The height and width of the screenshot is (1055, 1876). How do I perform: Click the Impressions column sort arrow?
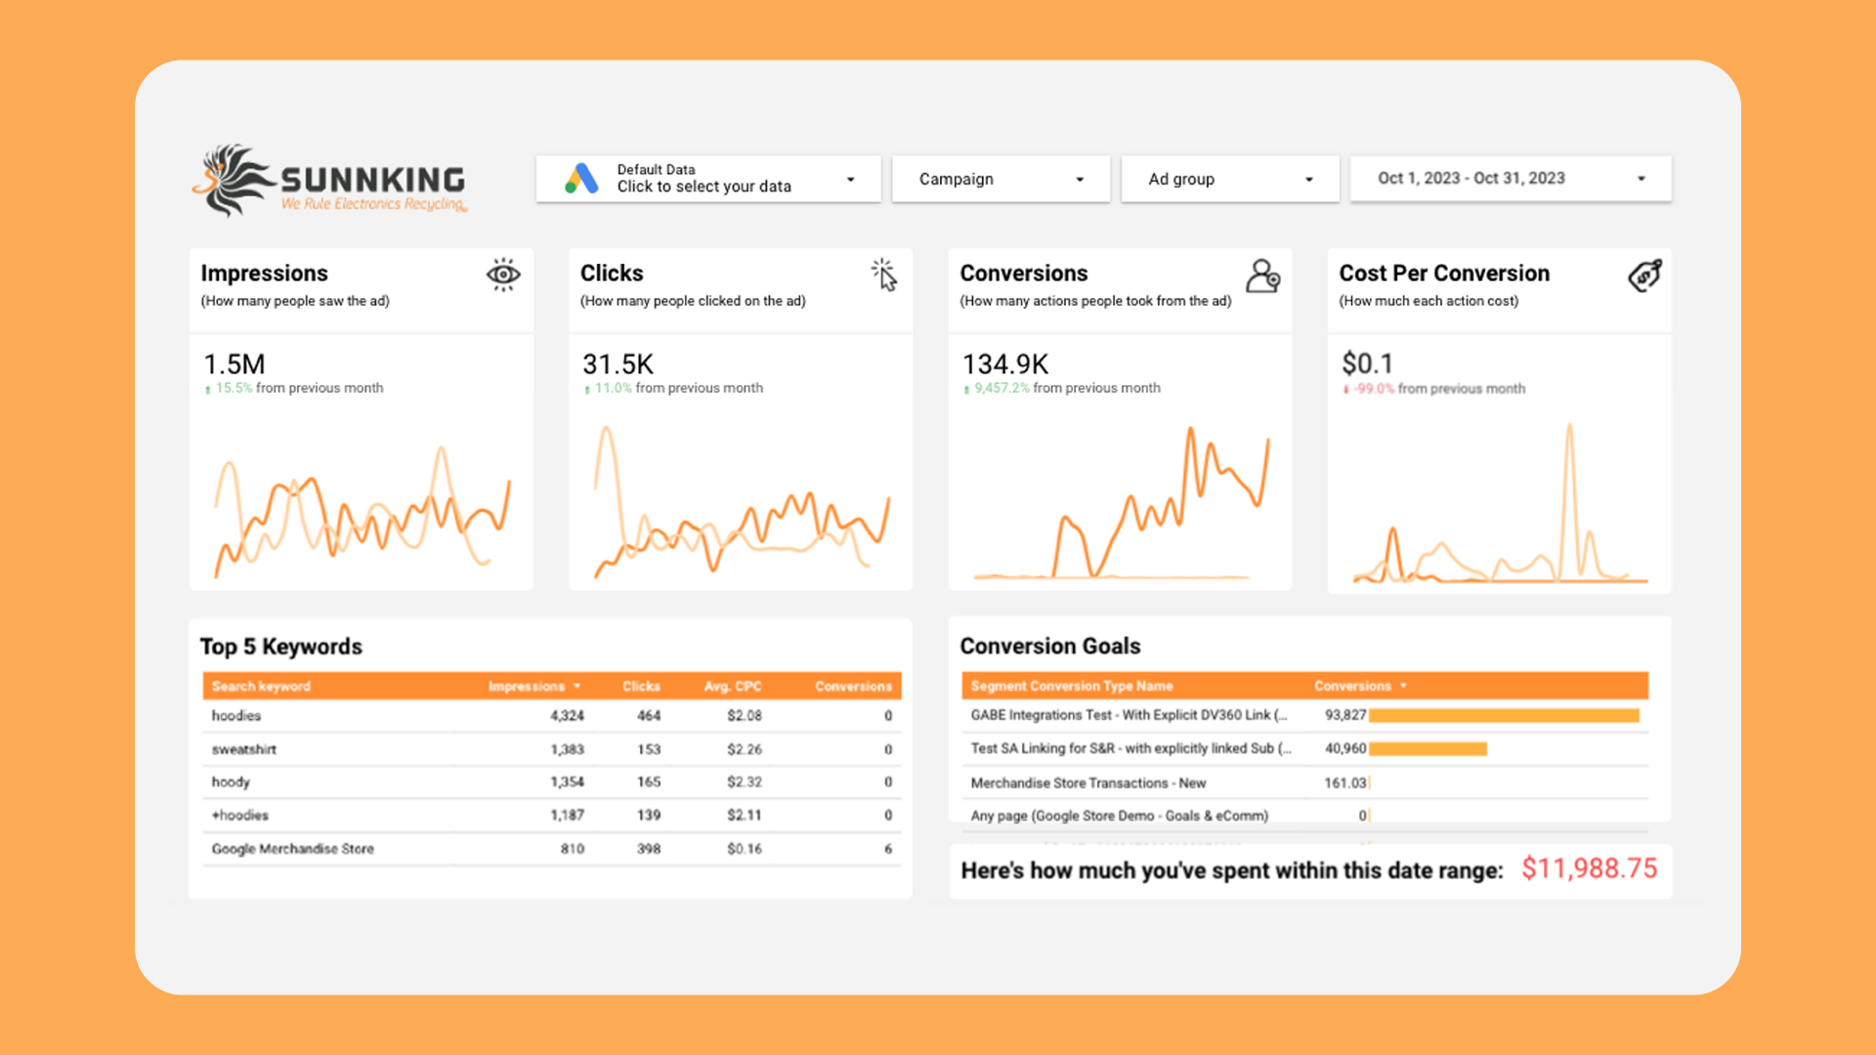point(577,687)
